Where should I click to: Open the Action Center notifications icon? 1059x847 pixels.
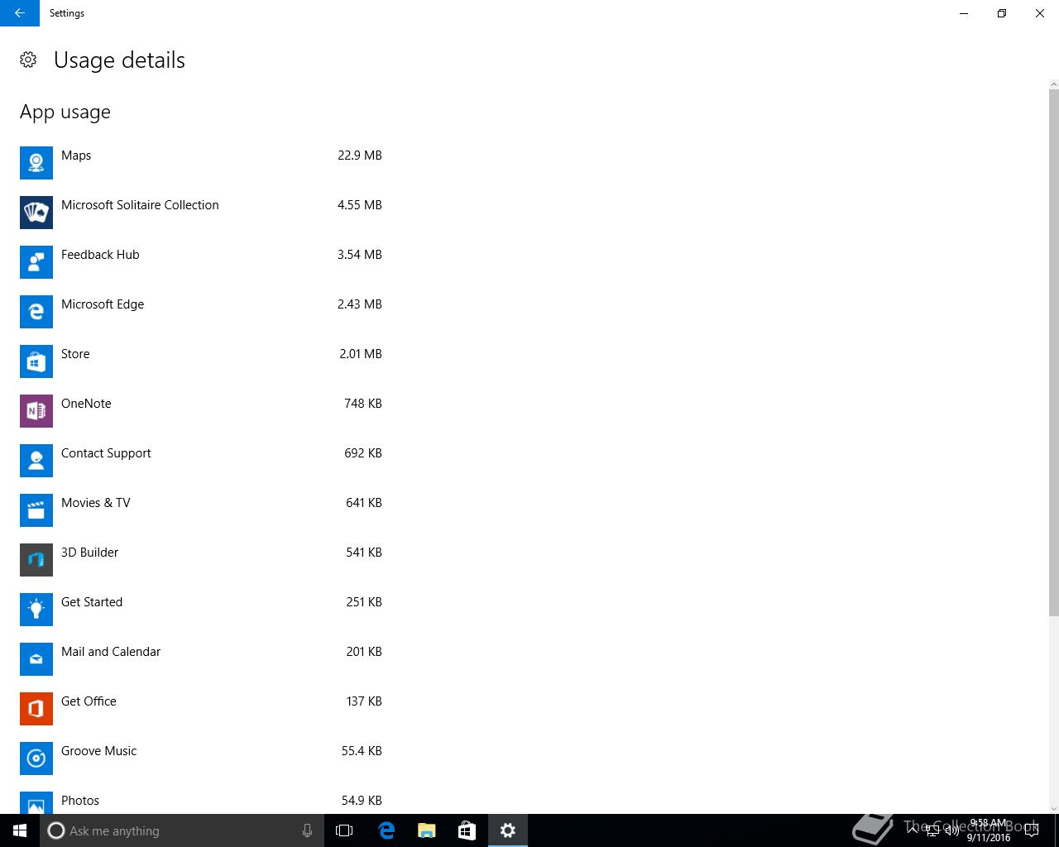pyautogui.click(x=1032, y=830)
